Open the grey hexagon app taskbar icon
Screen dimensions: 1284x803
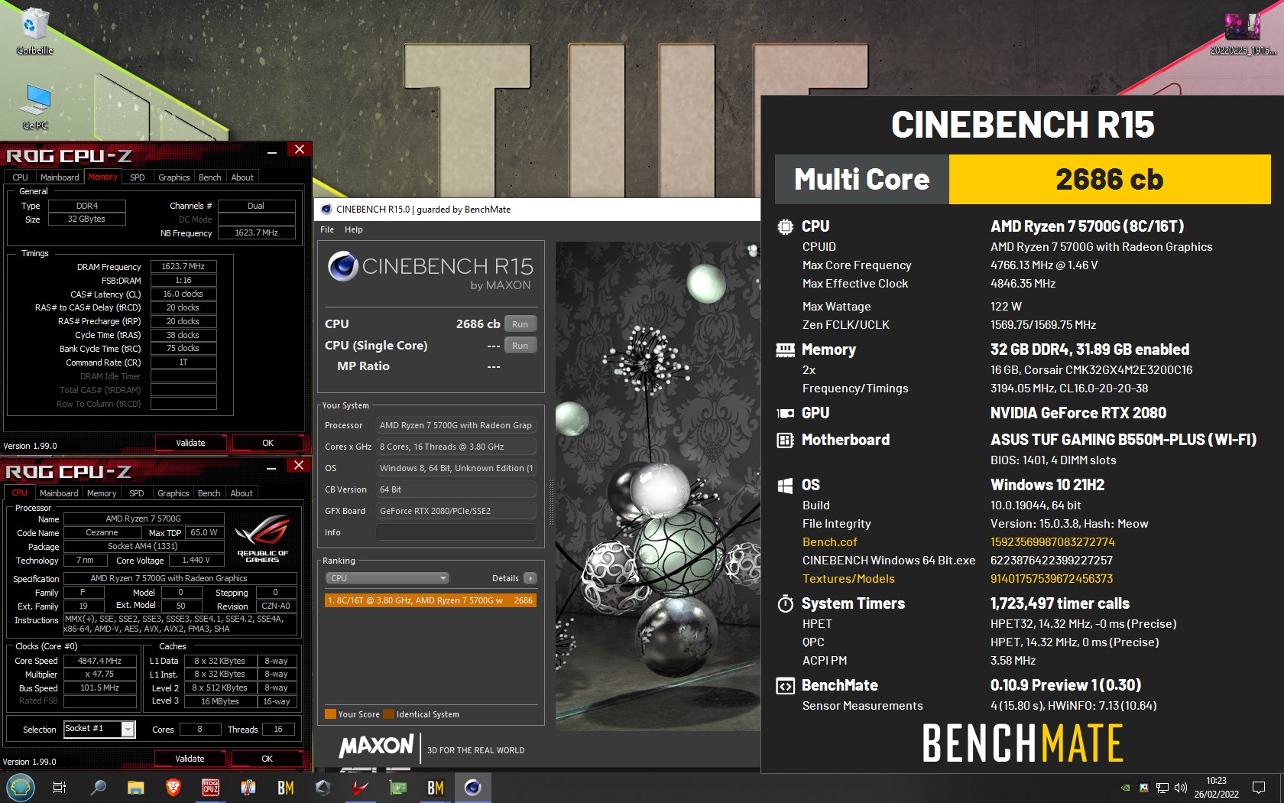[323, 787]
